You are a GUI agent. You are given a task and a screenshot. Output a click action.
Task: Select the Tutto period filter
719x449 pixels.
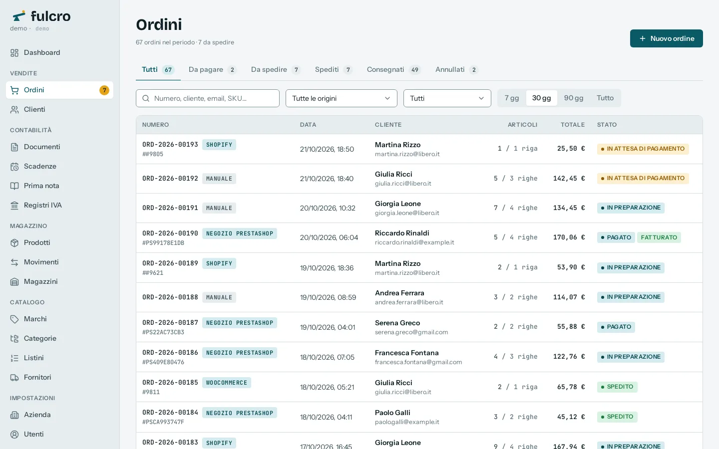605,98
